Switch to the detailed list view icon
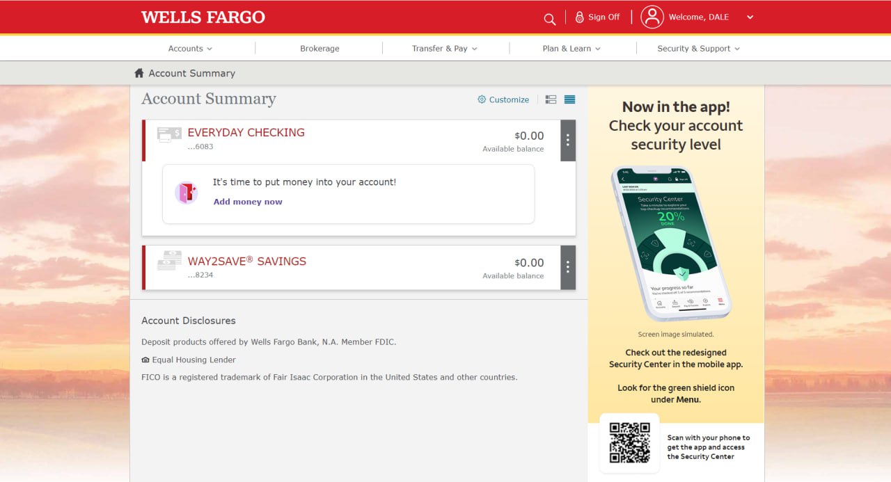Viewport: 891px width, 482px height. (x=551, y=99)
